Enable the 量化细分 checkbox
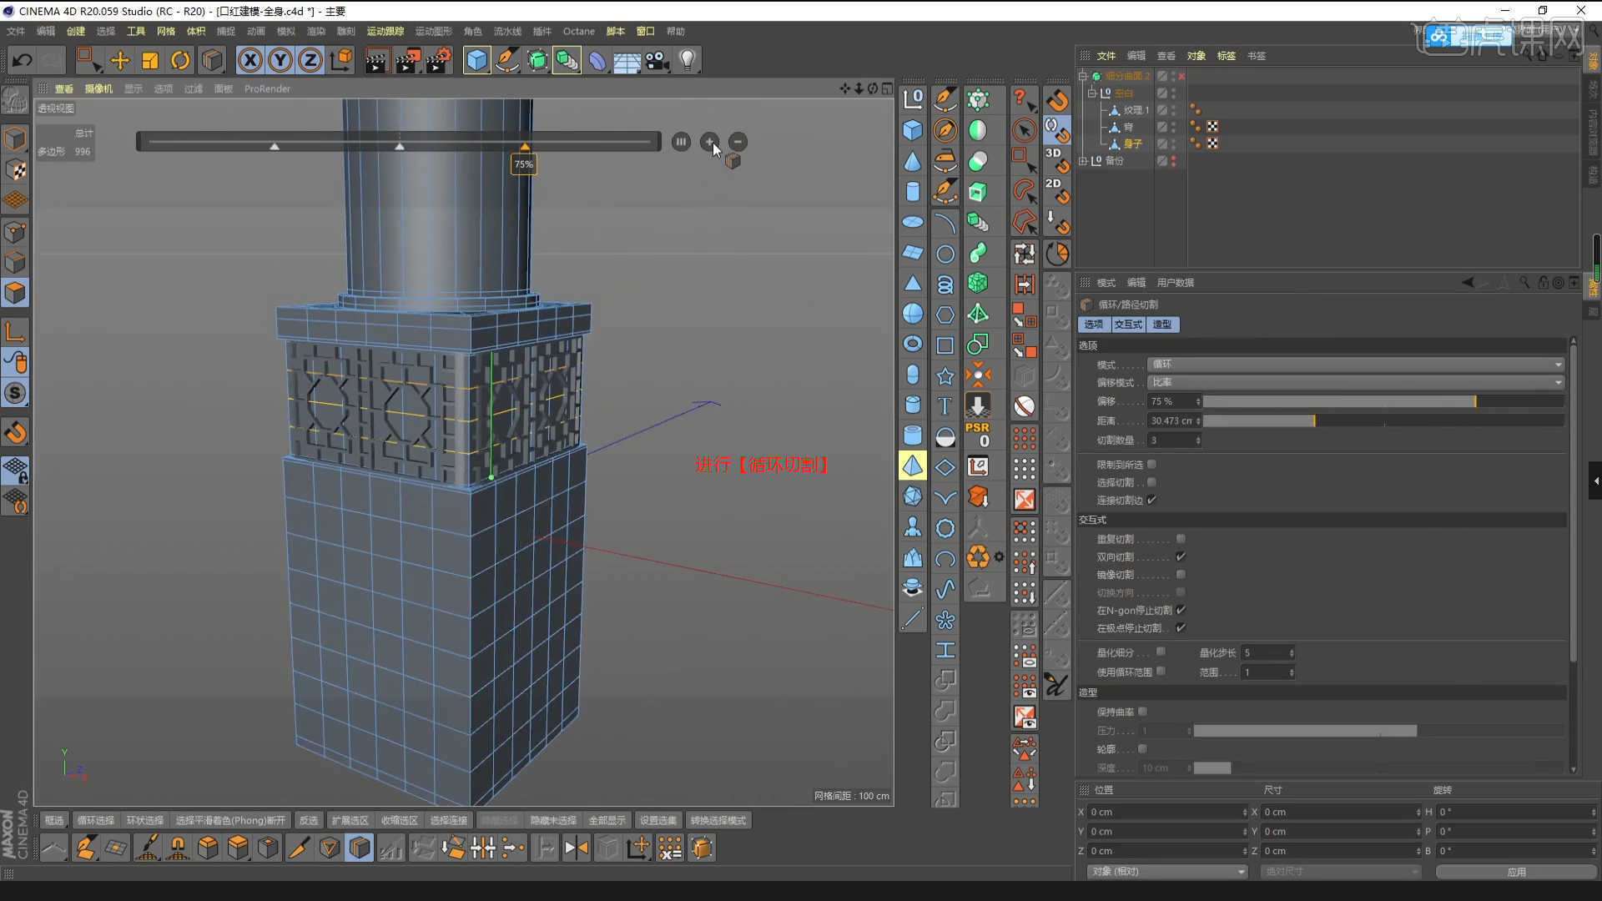This screenshot has height=901, width=1602. (1161, 652)
